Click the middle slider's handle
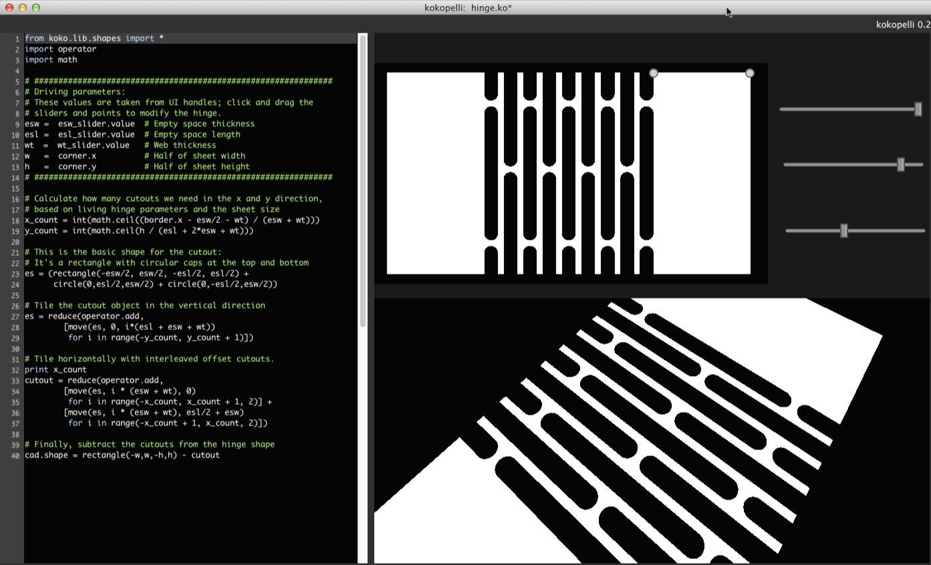Image resolution: width=931 pixels, height=565 pixels. pos(901,164)
